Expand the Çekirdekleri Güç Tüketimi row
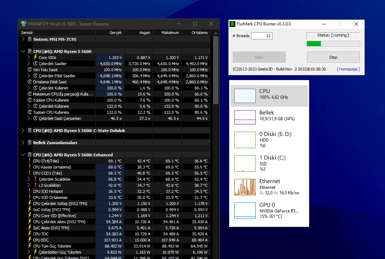The image size is (385, 259). click(29, 252)
